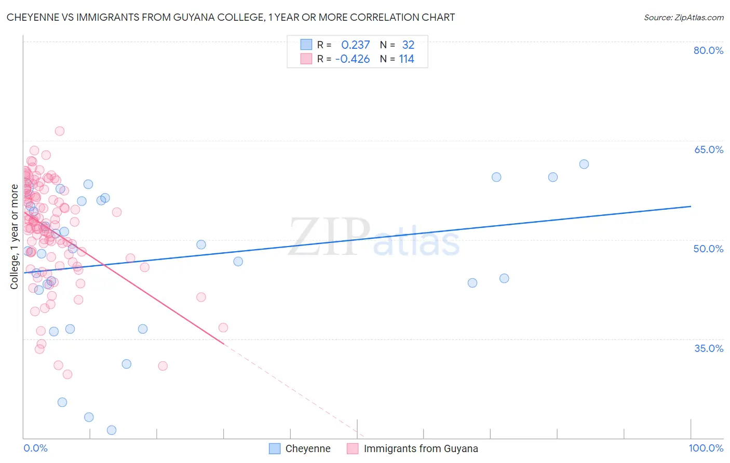Click the 35.0% y-axis label
Viewport: 730px width, 463px height.
[708, 348]
